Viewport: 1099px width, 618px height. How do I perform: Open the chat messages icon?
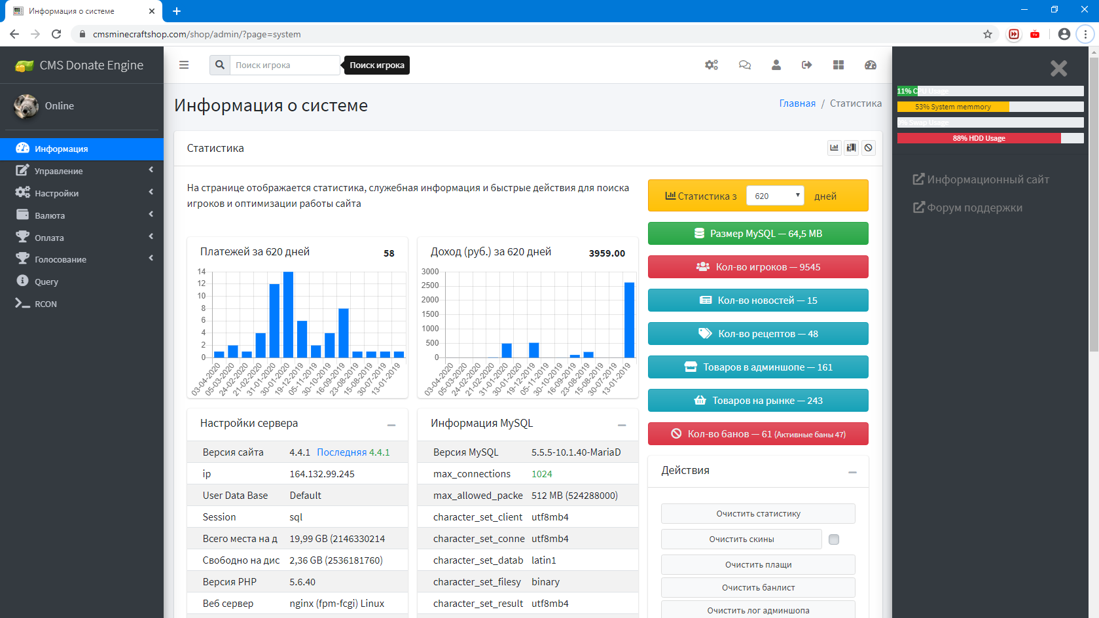744,65
